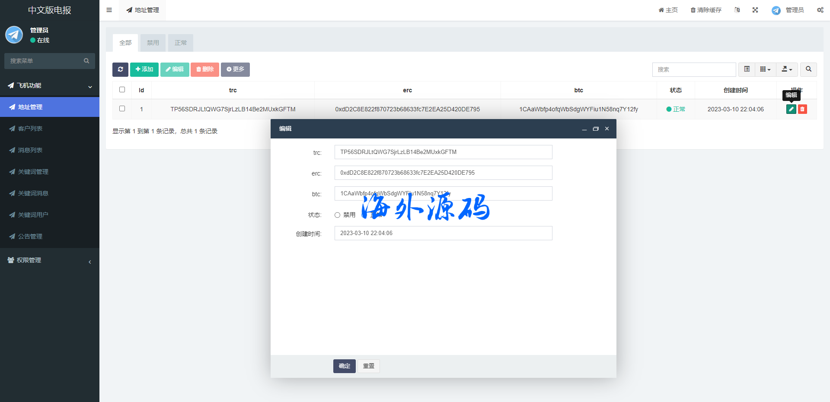Click the language switch icon in header
Screen dimensions: 830x402
click(737, 10)
